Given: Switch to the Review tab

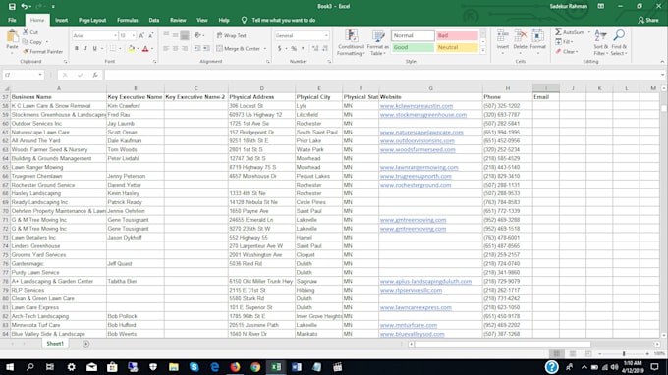Looking at the screenshot, I should click(178, 20).
